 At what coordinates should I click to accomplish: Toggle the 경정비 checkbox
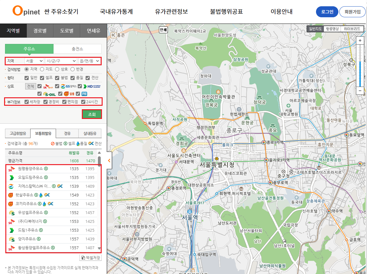click(x=45, y=102)
